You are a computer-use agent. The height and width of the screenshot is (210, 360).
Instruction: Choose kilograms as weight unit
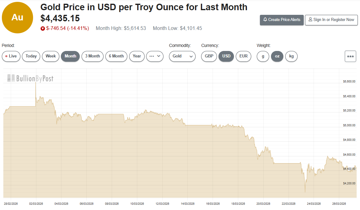tap(291, 56)
